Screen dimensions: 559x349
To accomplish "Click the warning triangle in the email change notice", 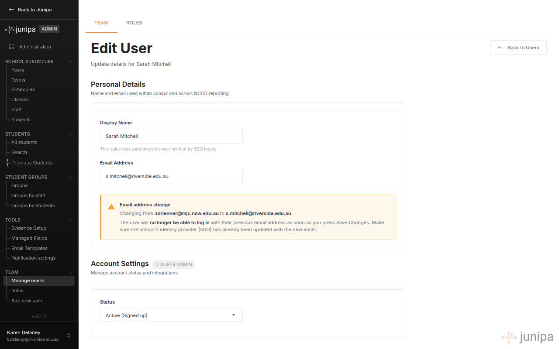I will tap(111, 206).
